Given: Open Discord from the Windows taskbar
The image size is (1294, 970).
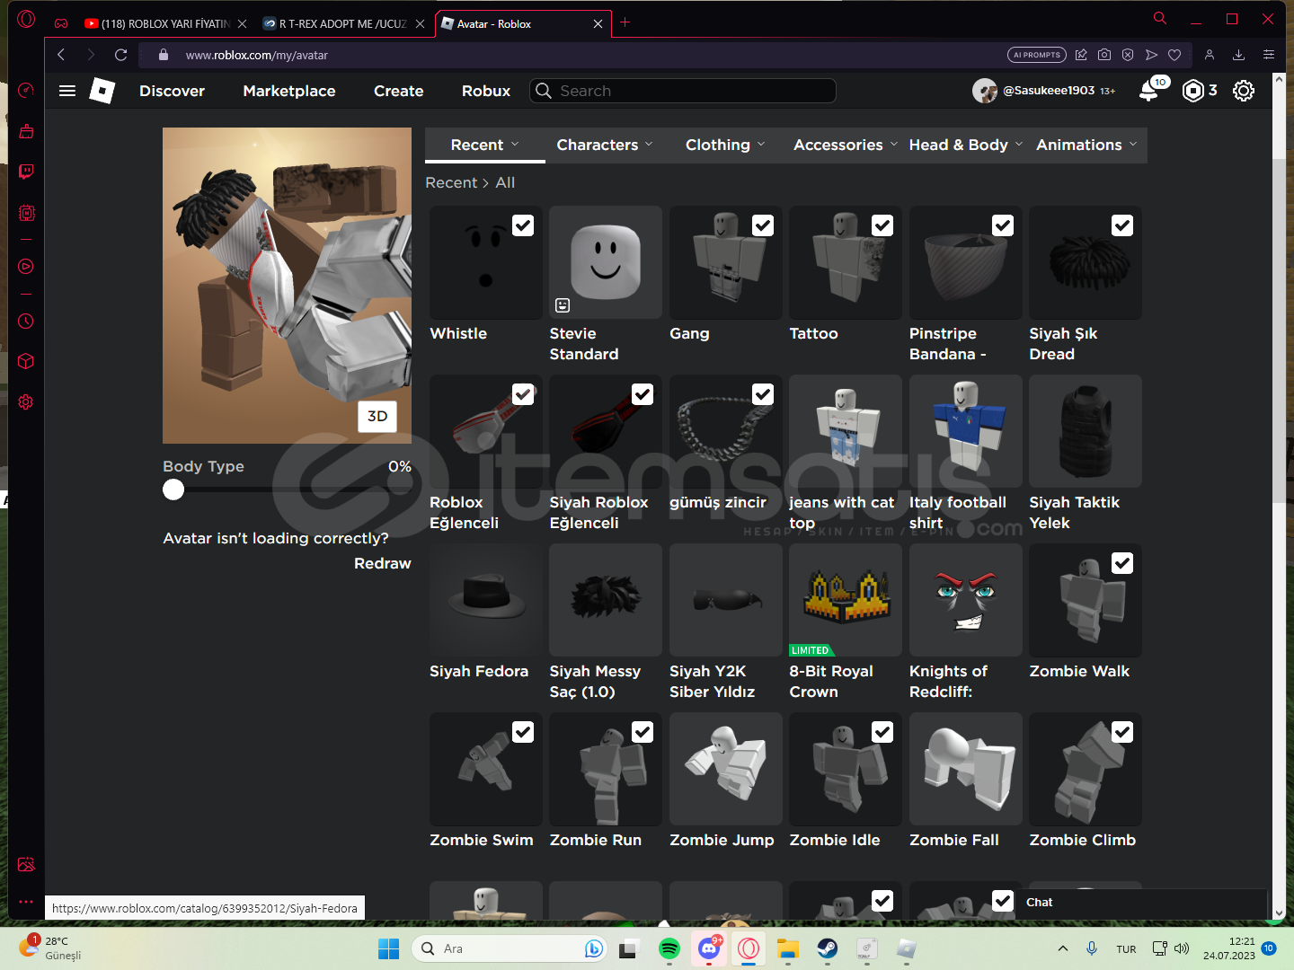Looking at the screenshot, I should pyautogui.click(x=709, y=948).
